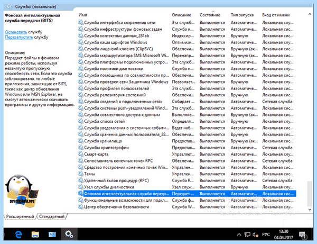Open the Server Manager taskbar icon
This screenshot has height=244, width=317.
[x=52, y=234]
